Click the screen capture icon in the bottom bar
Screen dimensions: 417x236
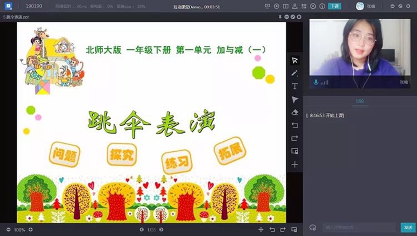pyautogui.click(x=294, y=230)
